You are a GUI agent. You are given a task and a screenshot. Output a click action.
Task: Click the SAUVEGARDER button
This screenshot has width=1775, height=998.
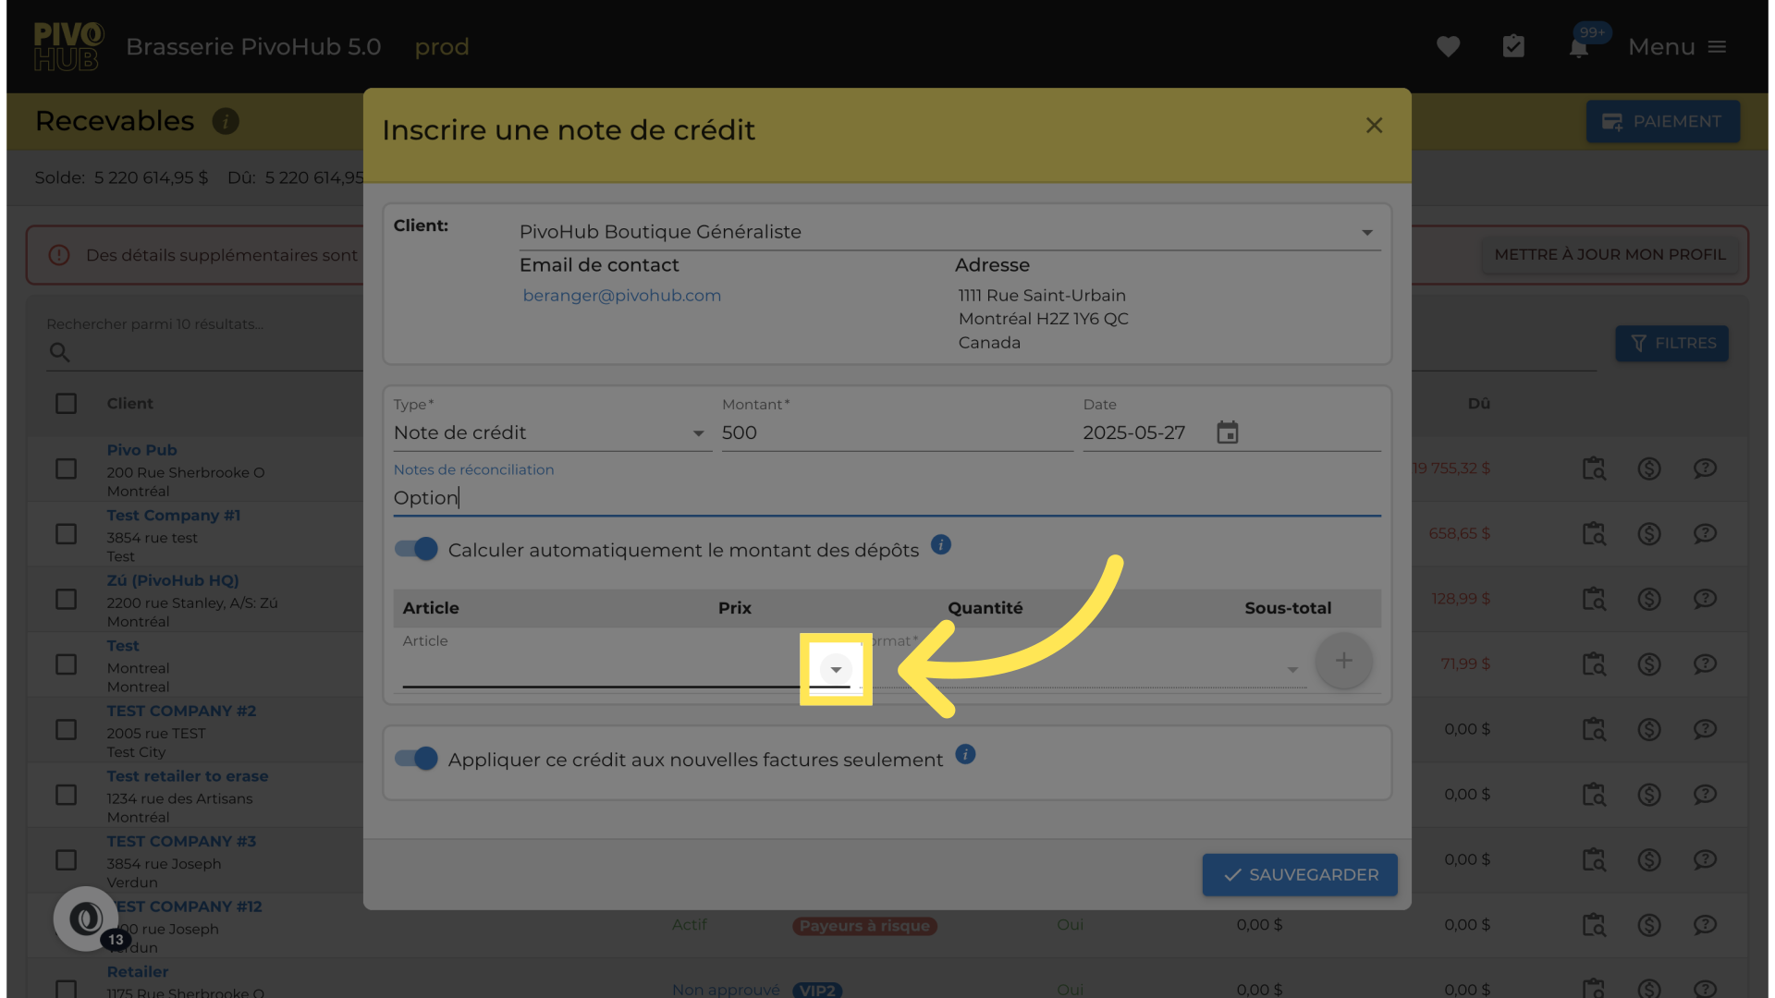1299,874
